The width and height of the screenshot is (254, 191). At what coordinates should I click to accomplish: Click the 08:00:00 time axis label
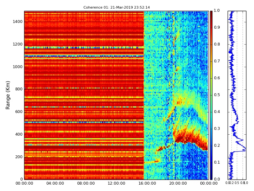(86, 183)
